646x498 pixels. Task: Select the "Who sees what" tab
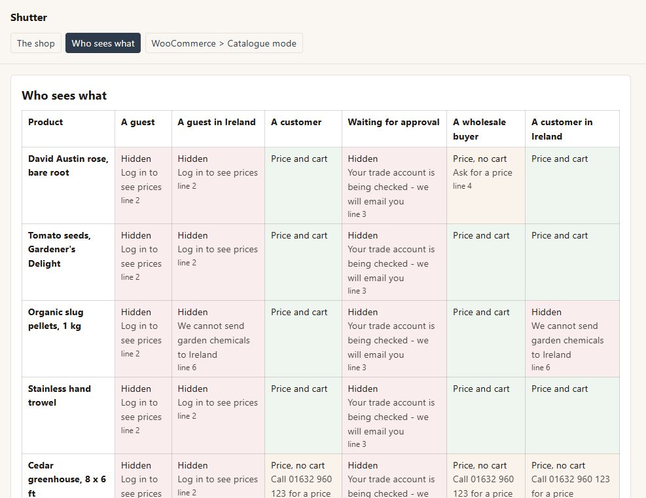[103, 43]
